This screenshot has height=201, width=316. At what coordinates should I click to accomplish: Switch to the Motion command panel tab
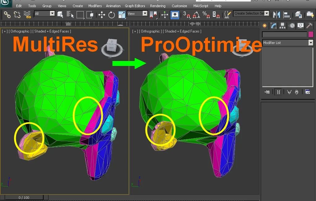pos(292,26)
